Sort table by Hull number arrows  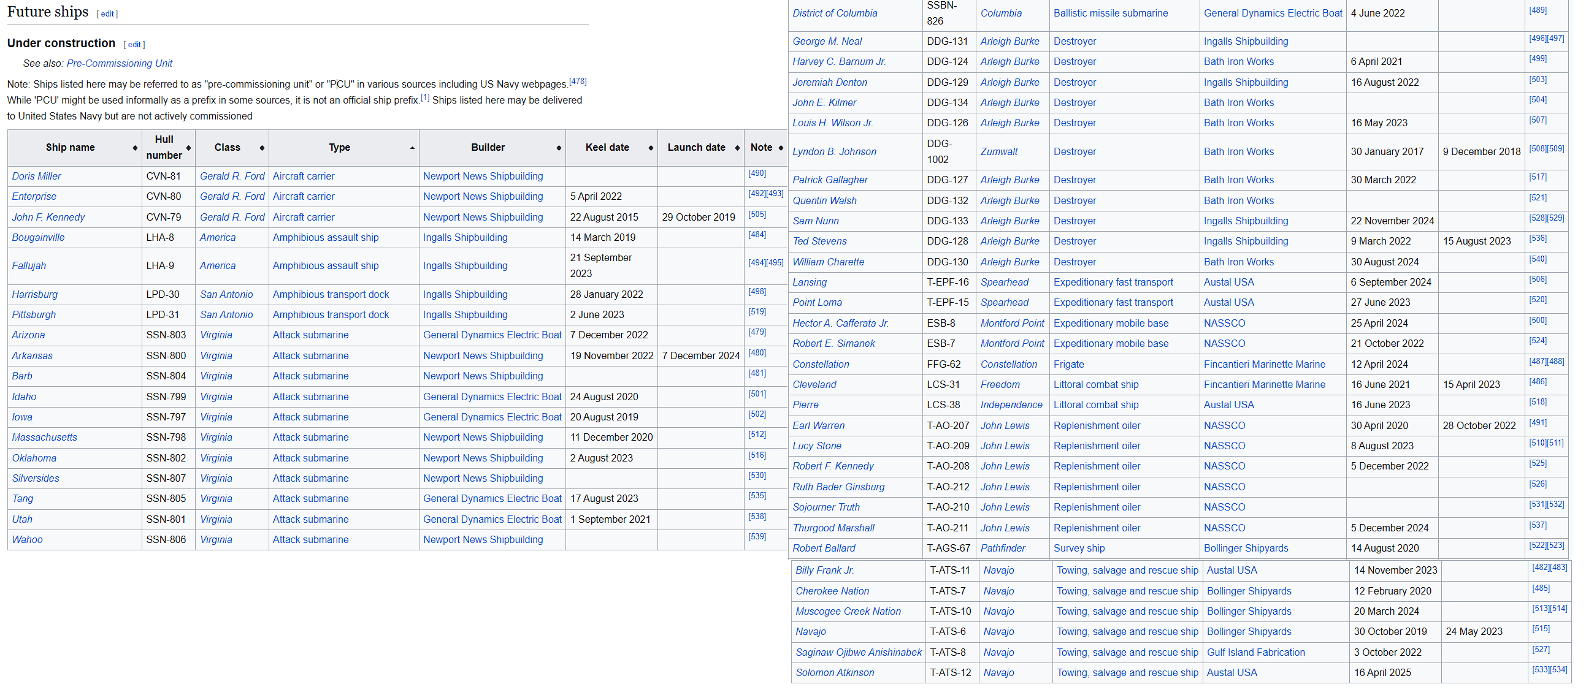tap(188, 148)
